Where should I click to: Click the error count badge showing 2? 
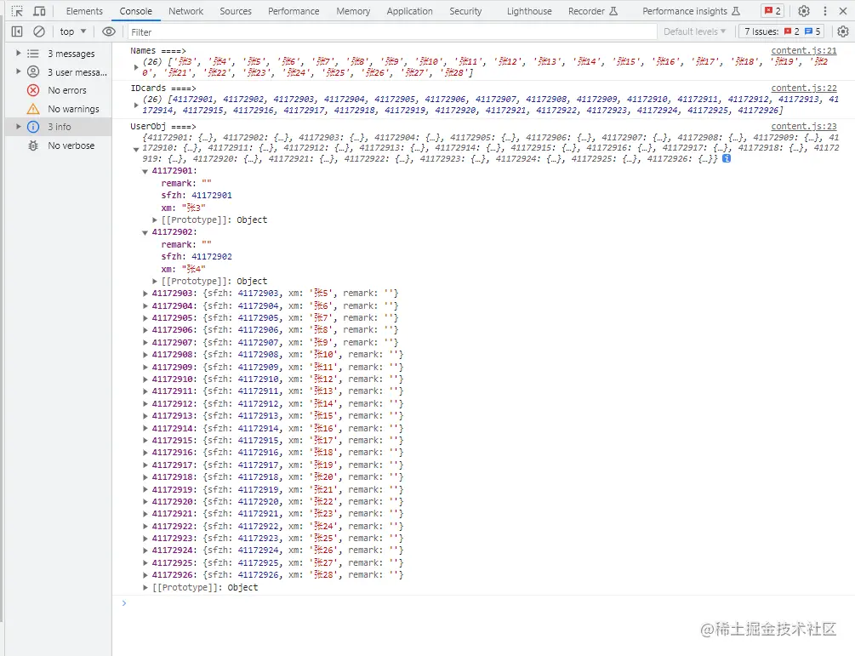point(772,11)
